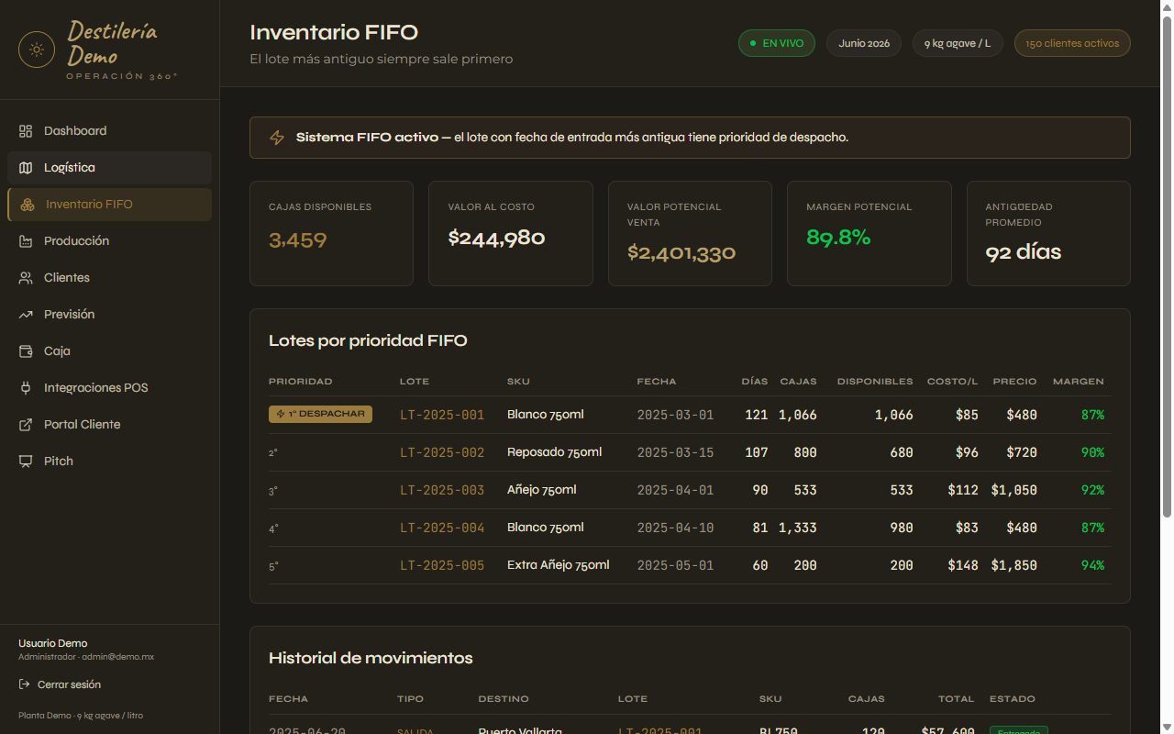Click the Portal Cliente external link icon
Screen dimensions: 1174x734
[26, 425]
